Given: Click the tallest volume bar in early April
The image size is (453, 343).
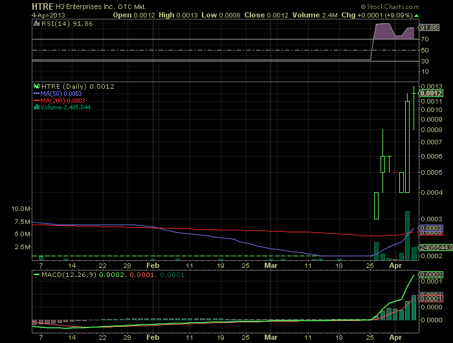Looking at the screenshot, I should [407, 236].
